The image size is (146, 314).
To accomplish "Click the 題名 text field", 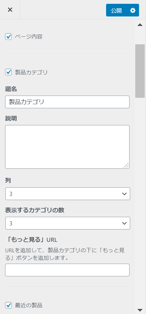I will click(67, 102).
